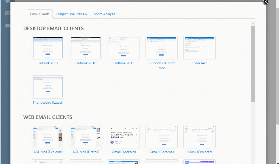Open the Thunderbird (Latest) preview thumbnail
This screenshot has height=164, width=279.
point(48,87)
